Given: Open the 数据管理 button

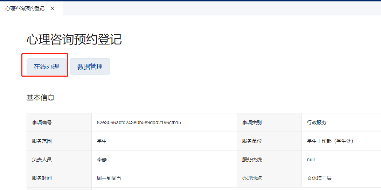Looking at the screenshot, I should [x=90, y=66].
